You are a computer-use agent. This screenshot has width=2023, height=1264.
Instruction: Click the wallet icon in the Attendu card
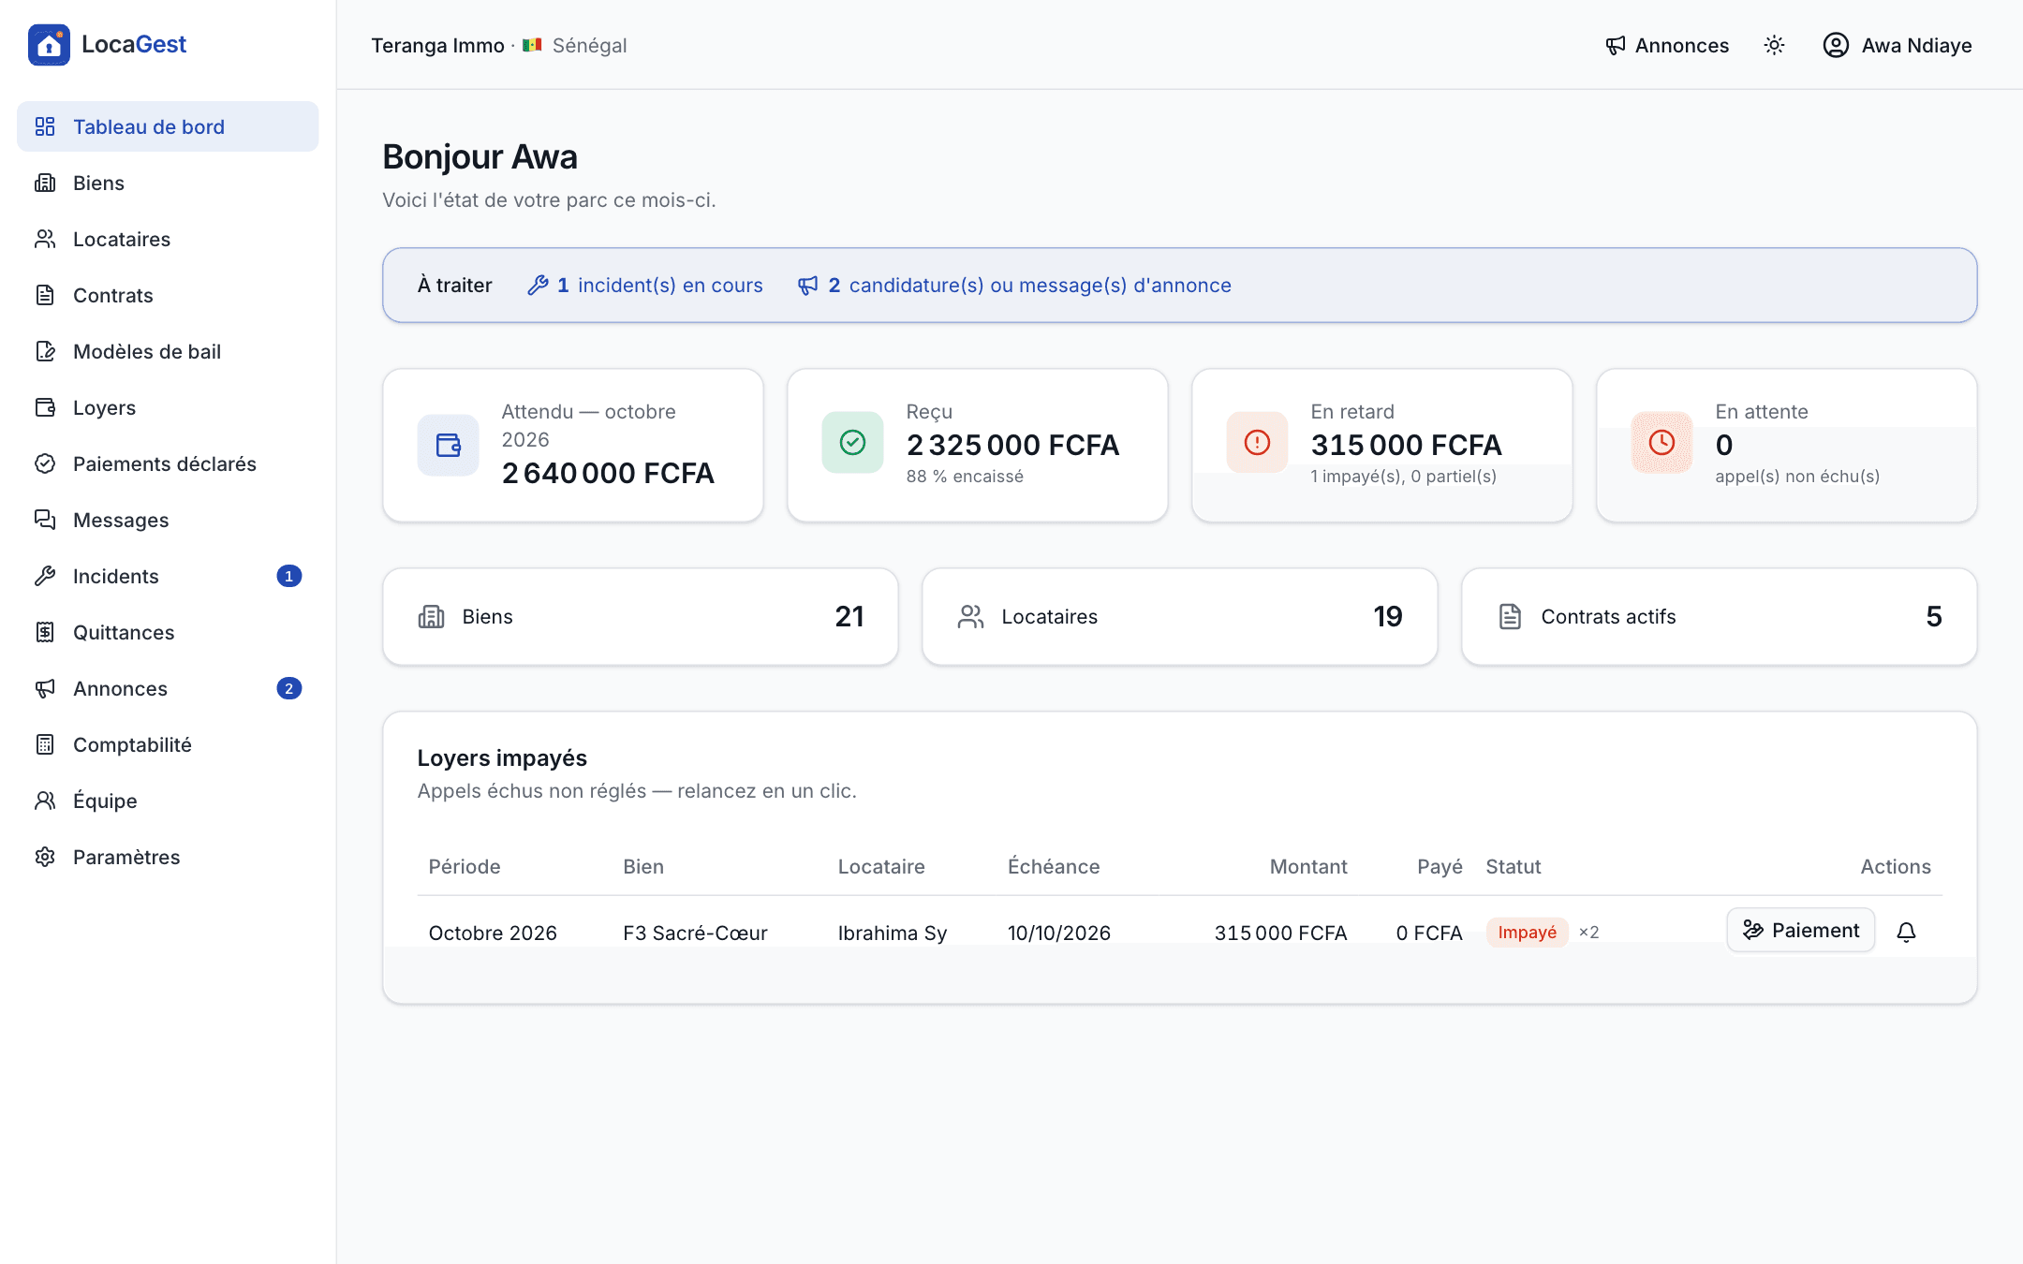[449, 445]
